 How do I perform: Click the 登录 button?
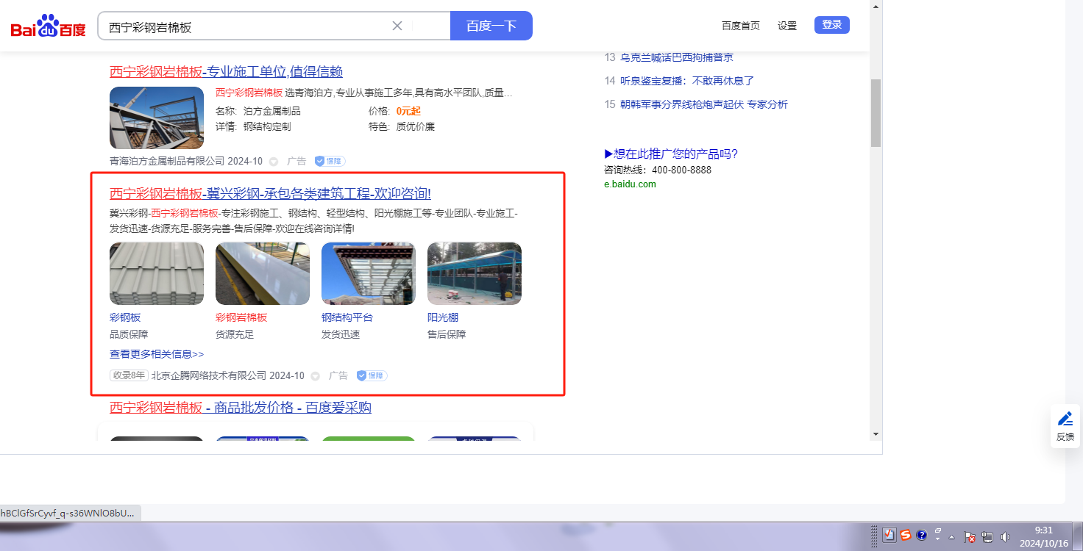(x=832, y=25)
